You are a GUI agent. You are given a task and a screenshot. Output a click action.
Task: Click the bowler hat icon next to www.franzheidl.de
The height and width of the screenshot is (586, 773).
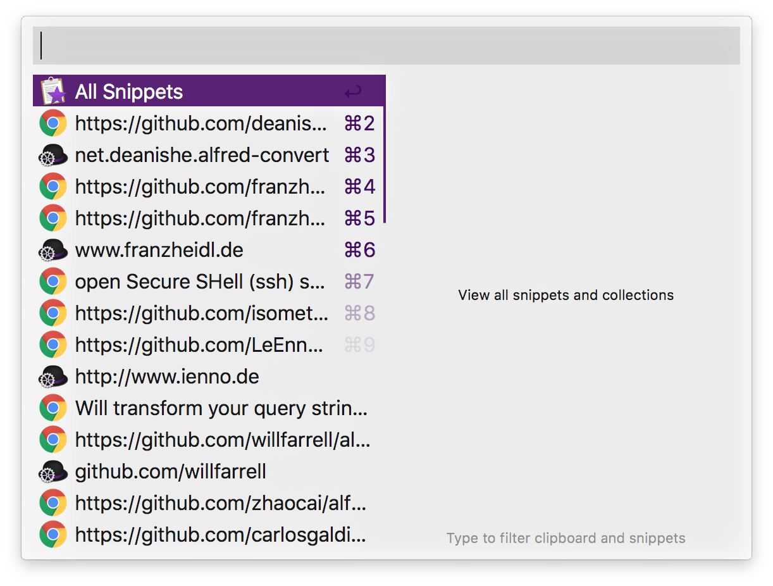53,249
